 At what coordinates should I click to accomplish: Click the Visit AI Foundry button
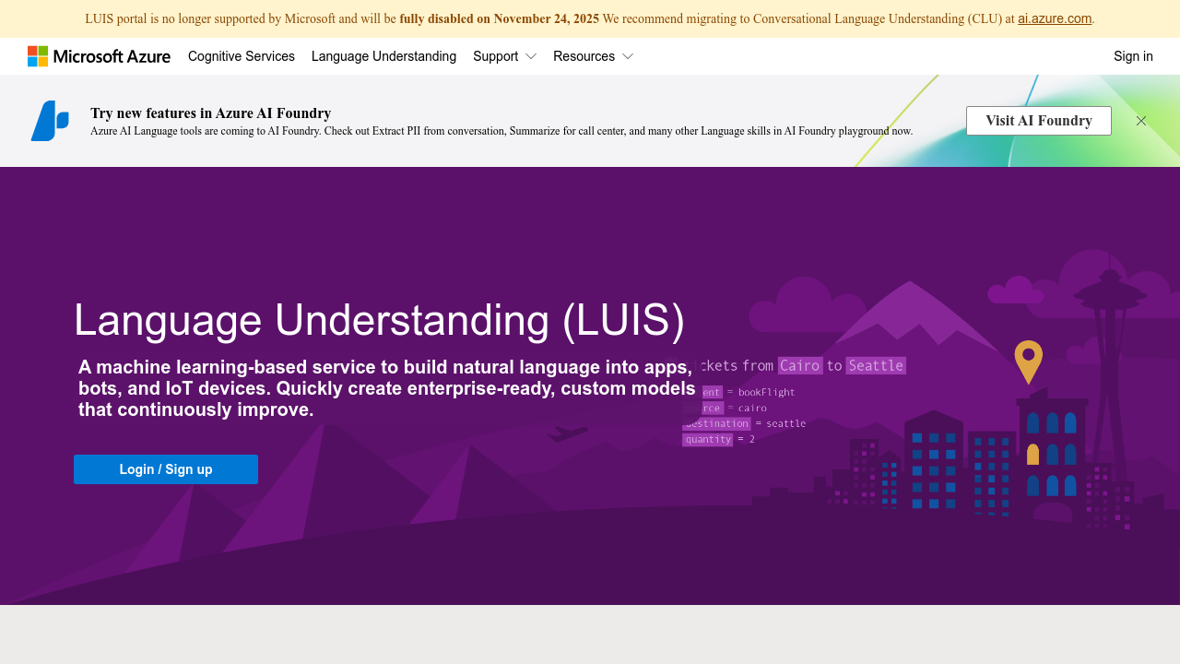[x=1038, y=121]
